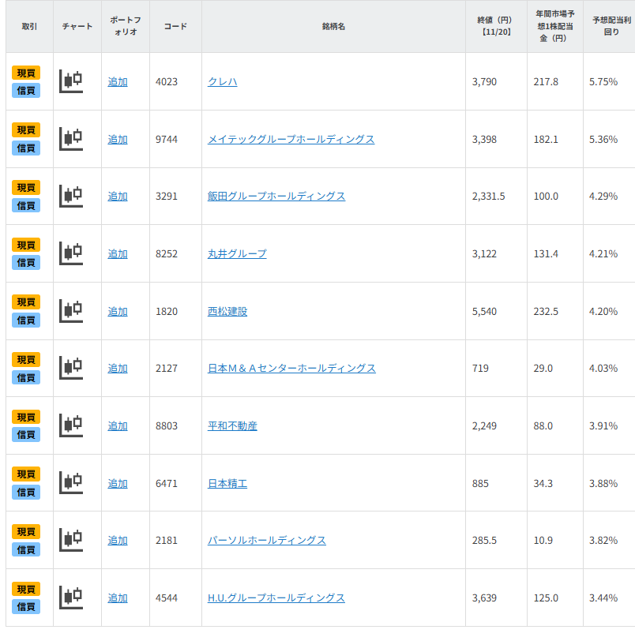Image resolution: width=635 pixels, height=637 pixels.
Task: Click 信買 button for 日本精工
Action: tap(26, 493)
